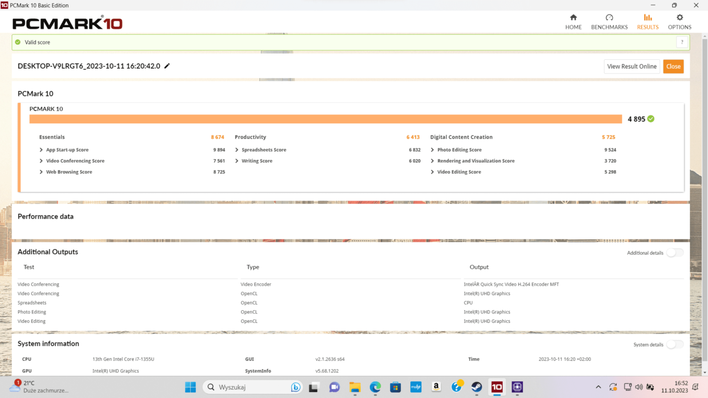Viewport: 708px width, 398px height.
Task: Switch to PCMark 10 taskbar icon
Action: [497, 387]
